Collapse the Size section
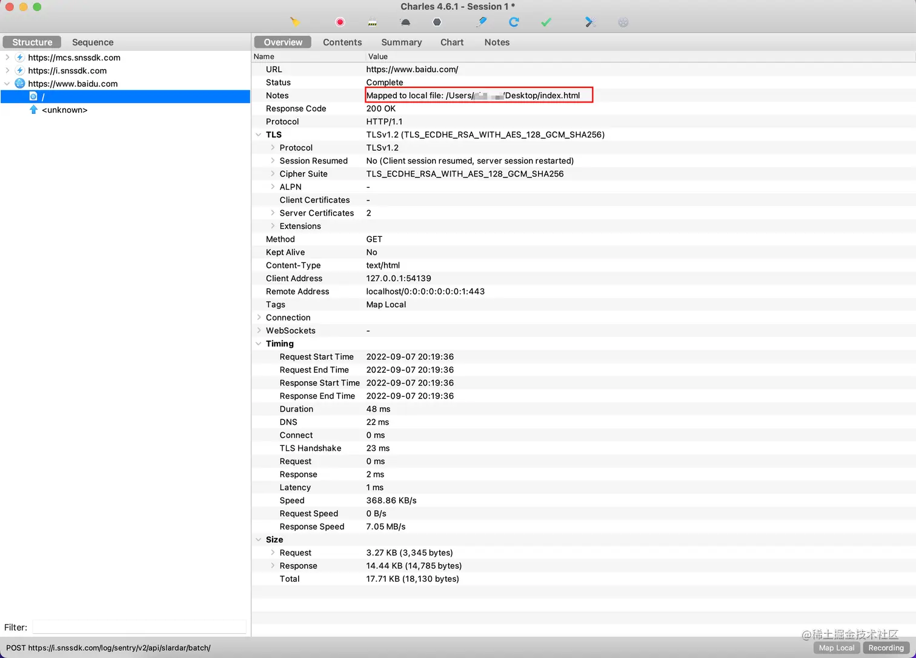916x658 pixels. tap(259, 539)
